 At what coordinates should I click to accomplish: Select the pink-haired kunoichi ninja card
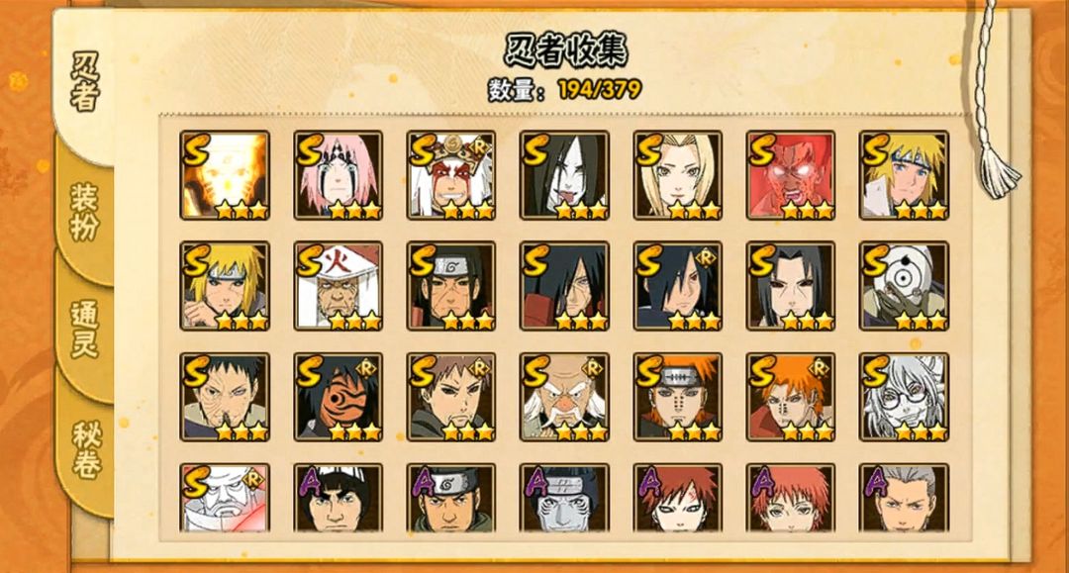[x=339, y=175]
